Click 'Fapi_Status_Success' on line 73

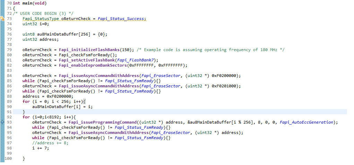pyautogui.click(x=121, y=19)
